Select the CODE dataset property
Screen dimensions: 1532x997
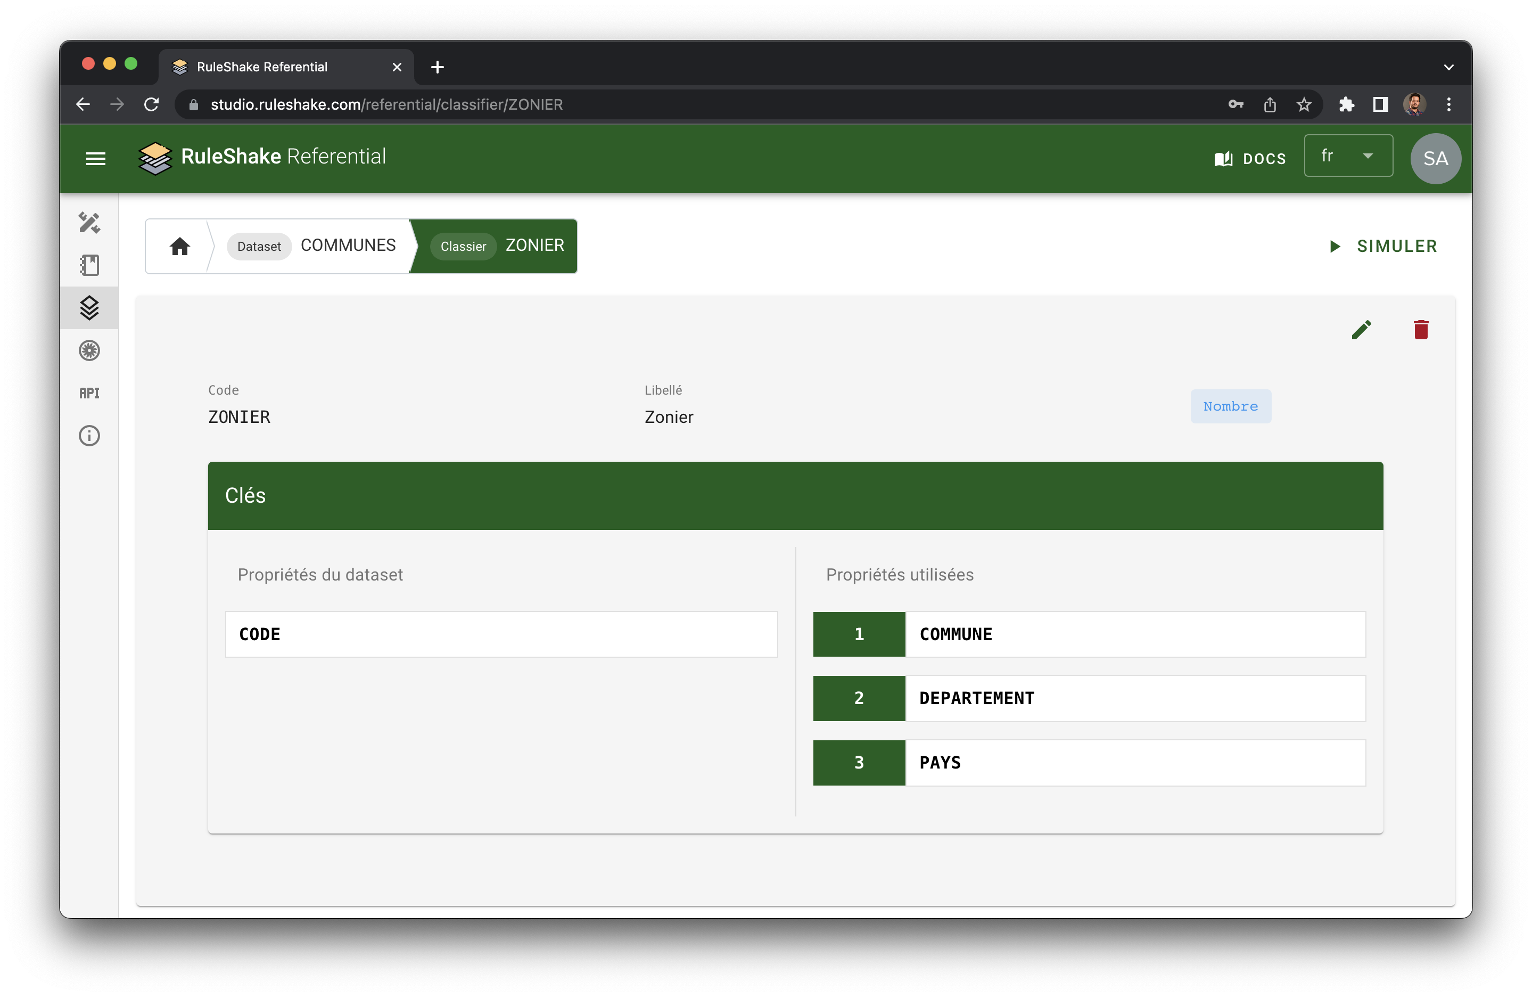pos(501,634)
